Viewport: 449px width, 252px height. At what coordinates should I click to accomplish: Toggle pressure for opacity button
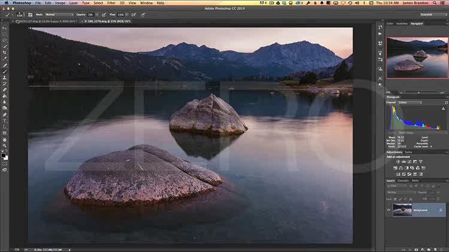click(x=104, y=14)
